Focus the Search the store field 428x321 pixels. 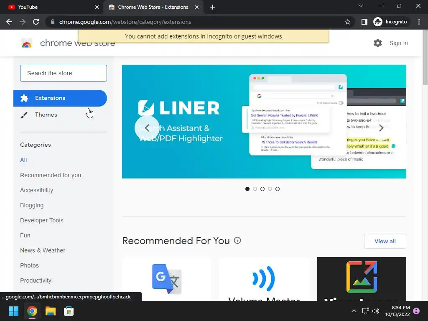pos(64,73)
